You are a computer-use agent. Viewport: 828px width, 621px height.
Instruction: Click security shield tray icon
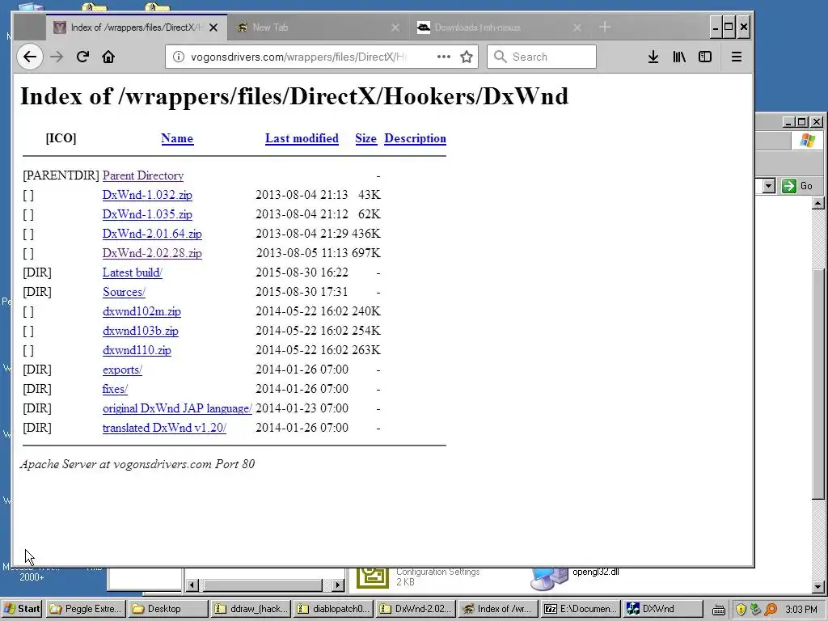click(x=741, y=610)
